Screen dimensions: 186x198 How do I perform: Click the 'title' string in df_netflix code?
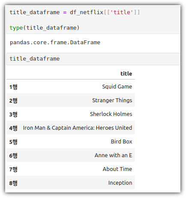pyautogui.click(x=122, y=12)
